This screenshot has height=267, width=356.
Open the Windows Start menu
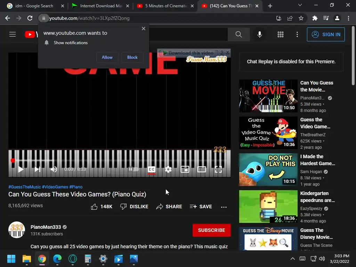[11, 259]
